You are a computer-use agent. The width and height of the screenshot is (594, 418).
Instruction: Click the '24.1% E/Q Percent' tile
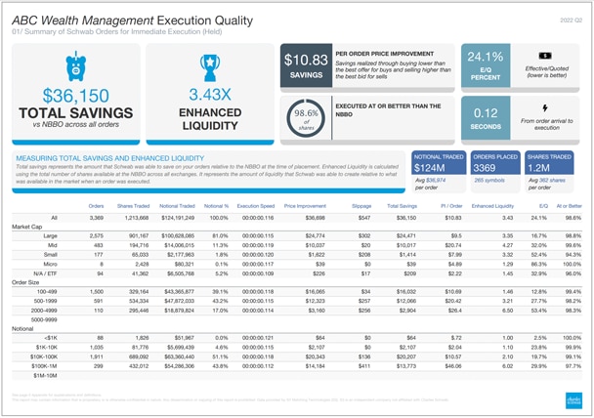click(486, 65)
